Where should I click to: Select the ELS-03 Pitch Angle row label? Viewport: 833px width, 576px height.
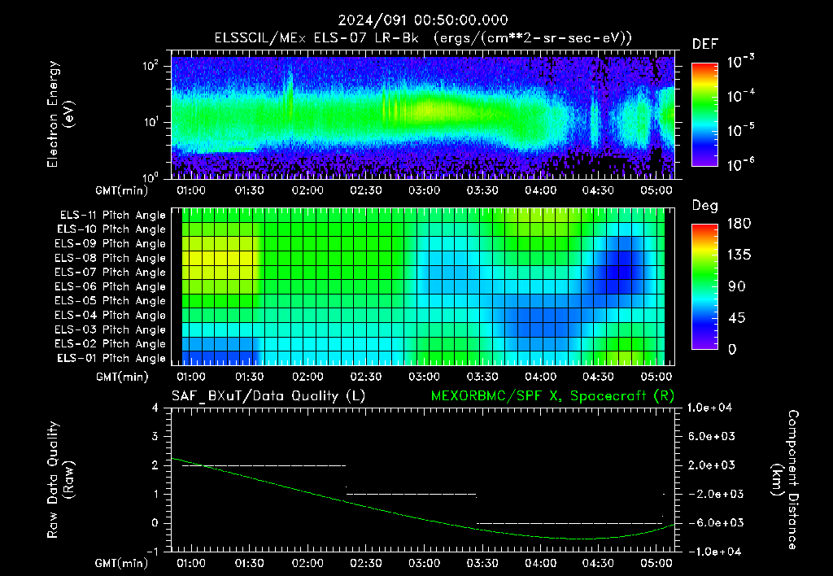click(x=111, y=329)
